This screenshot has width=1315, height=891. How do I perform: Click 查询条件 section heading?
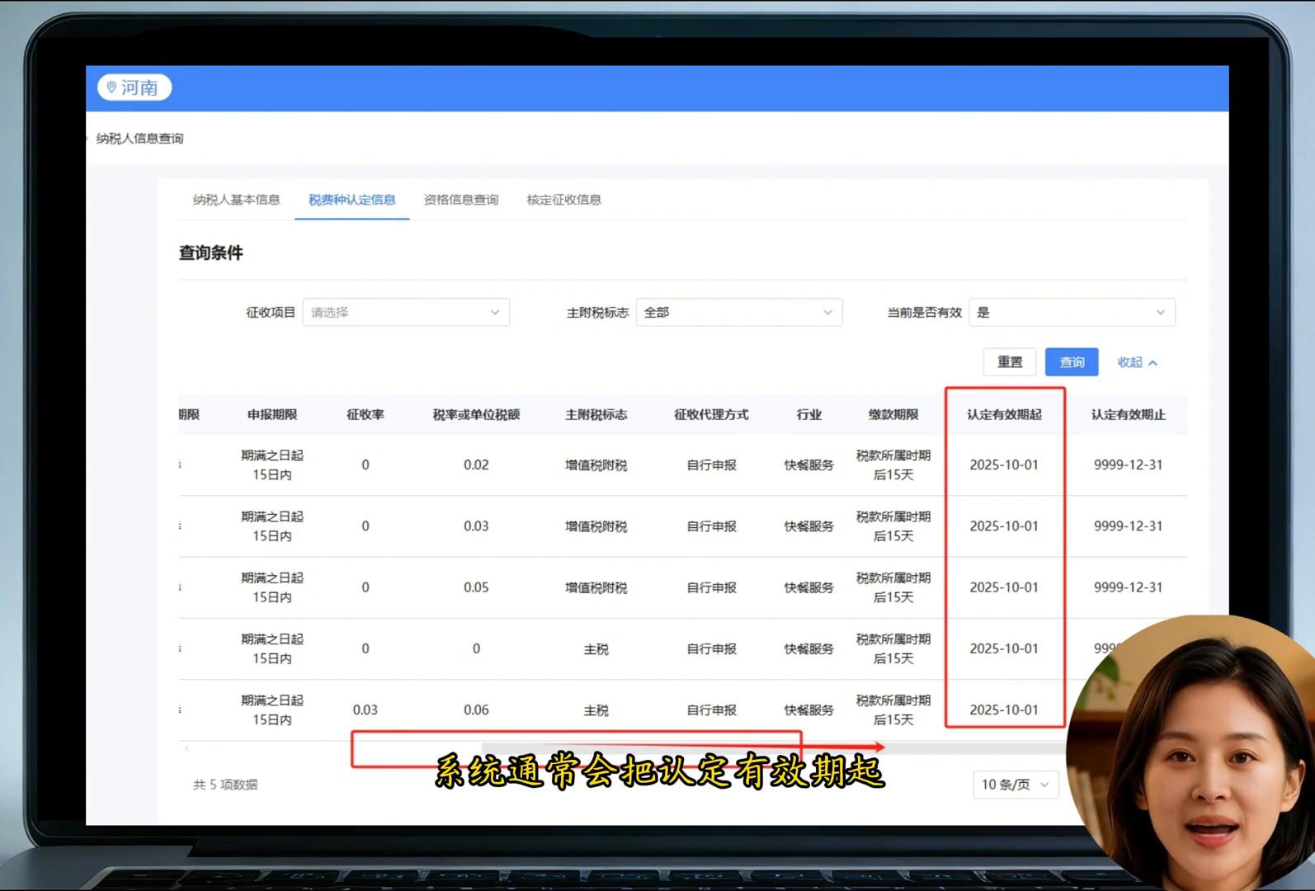click(x=211, y=253)
